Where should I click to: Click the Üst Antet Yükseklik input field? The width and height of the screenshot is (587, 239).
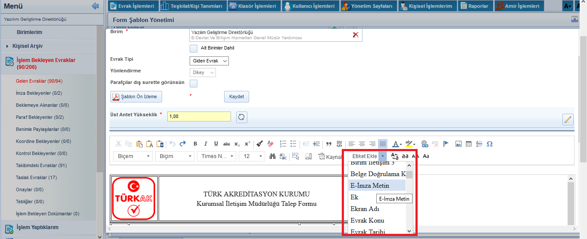tap(199, 117)
